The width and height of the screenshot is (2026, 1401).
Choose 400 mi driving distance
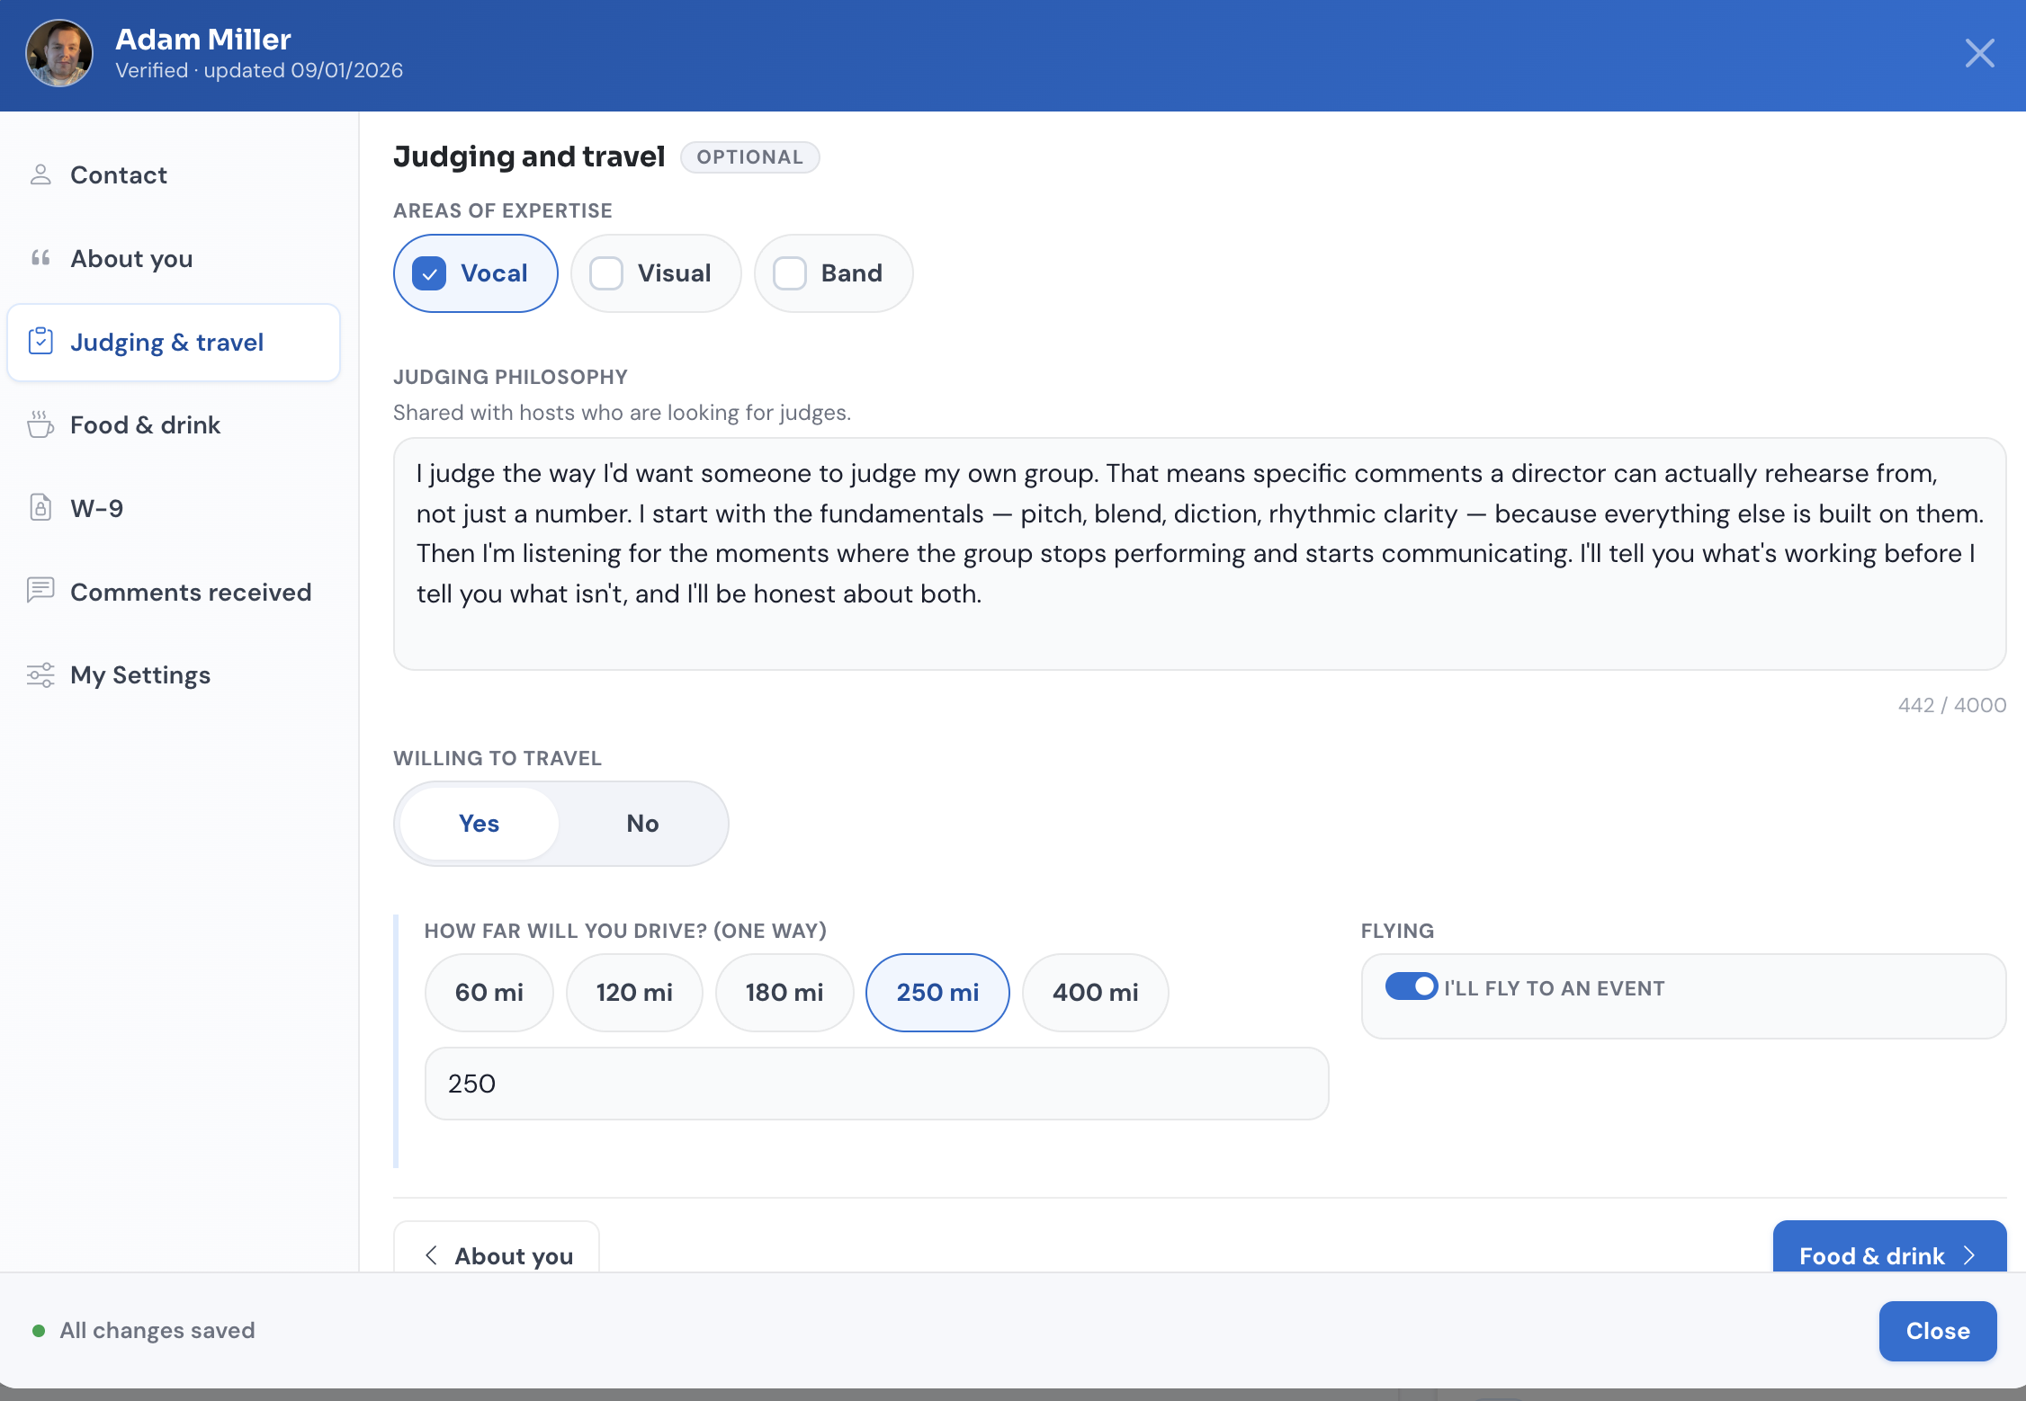pos(1095,993)
